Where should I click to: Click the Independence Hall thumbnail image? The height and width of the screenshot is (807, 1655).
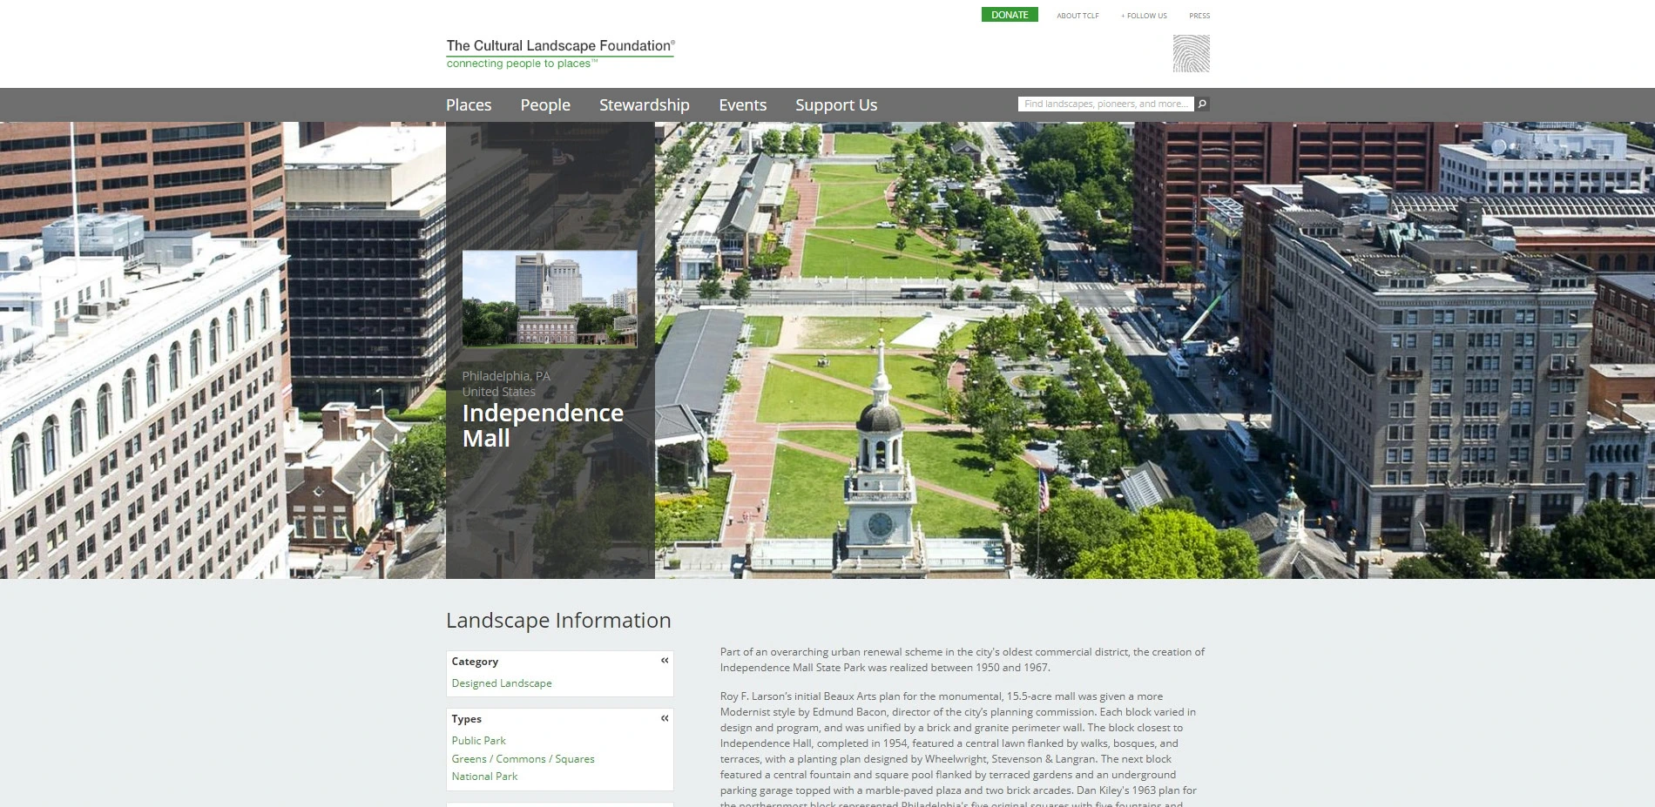(550, 299)
